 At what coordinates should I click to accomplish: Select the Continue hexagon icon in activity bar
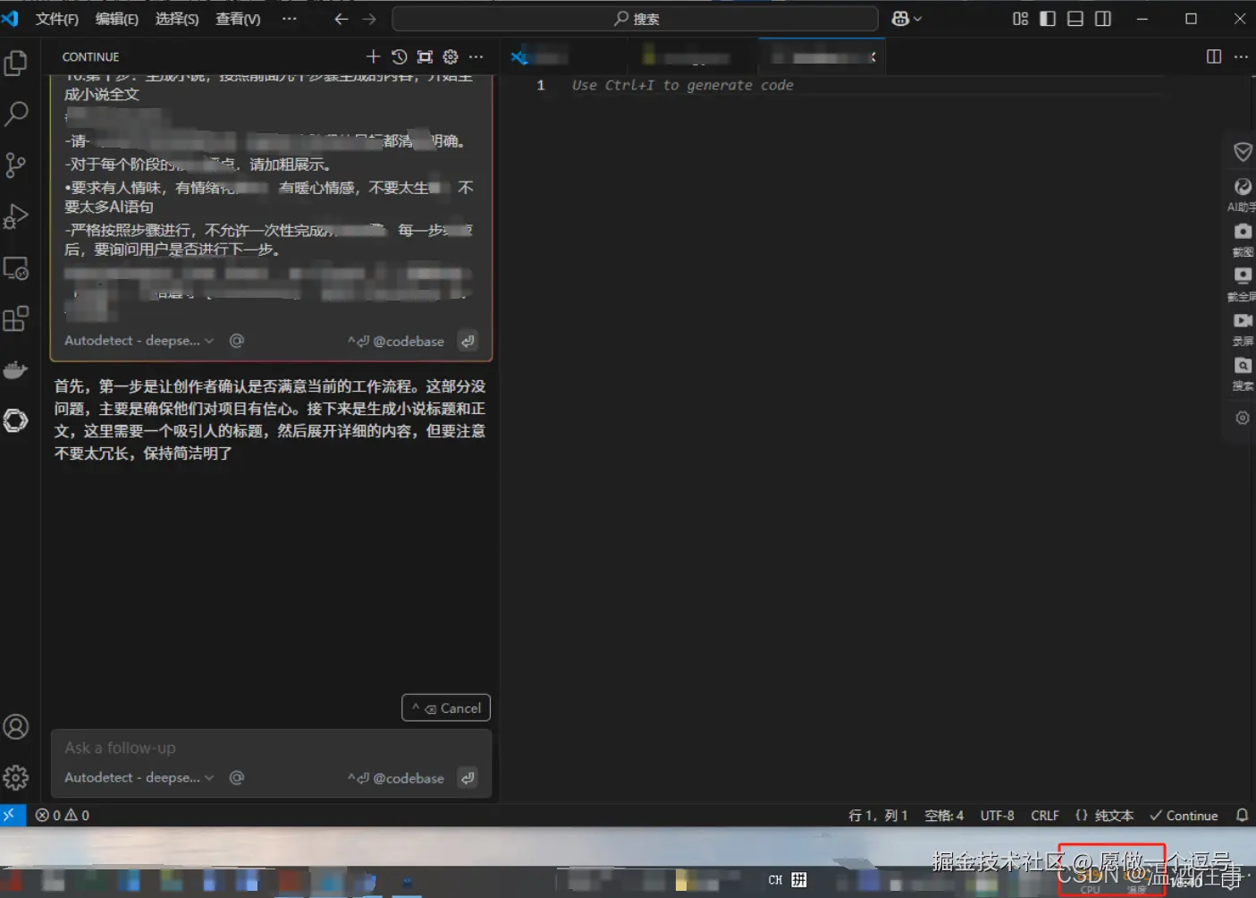(16, 420)
